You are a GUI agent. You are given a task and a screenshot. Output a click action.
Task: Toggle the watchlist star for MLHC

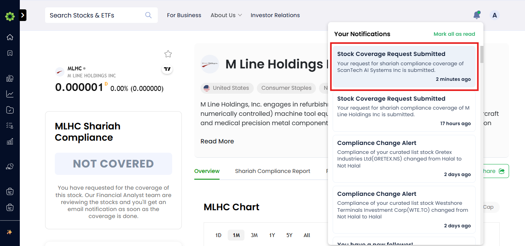[x=168, y=54]
